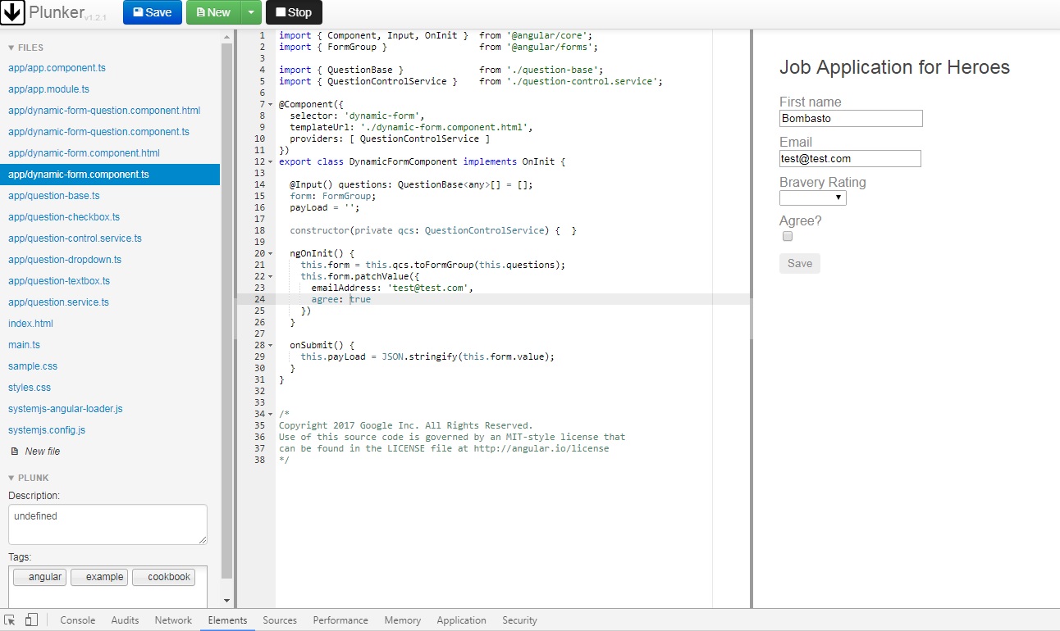Viewport: 1060px width, 631px height.
Task: Collapse the code fold arrow at line 12
Action: point(268,161)
